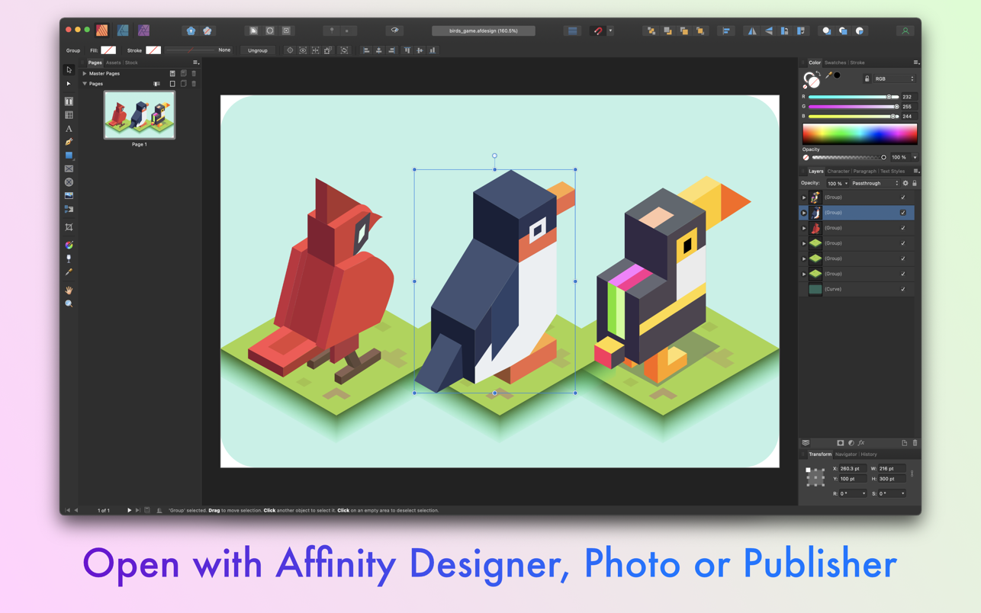Open the snapping options dropdown arrow
Image resolution: width=981 pixels, height=613 pixels.
coord(610,31)
